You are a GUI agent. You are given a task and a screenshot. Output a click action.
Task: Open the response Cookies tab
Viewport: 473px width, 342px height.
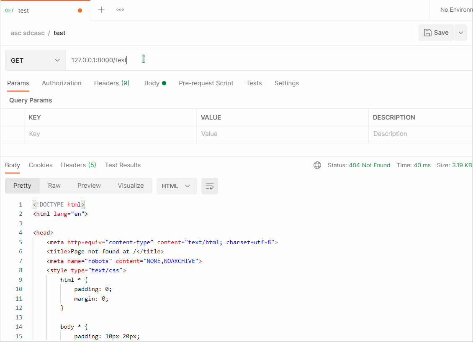(41, 165)
